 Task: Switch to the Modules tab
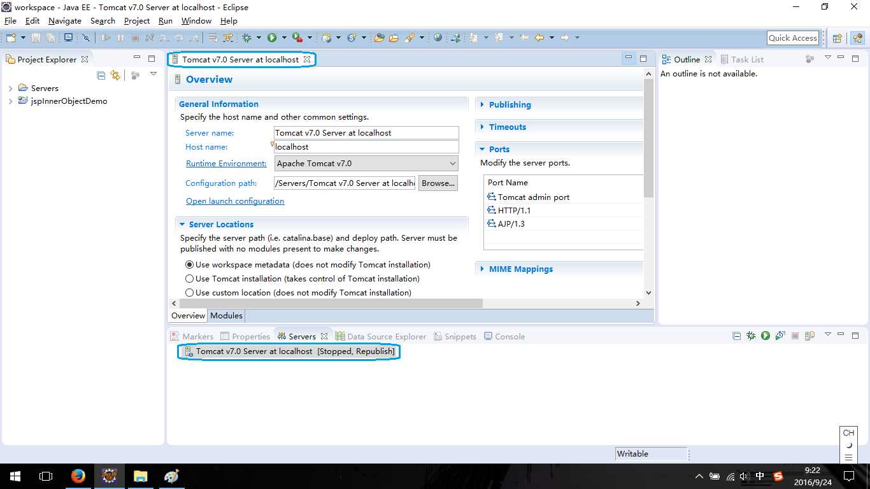click(x=226, y=315)
